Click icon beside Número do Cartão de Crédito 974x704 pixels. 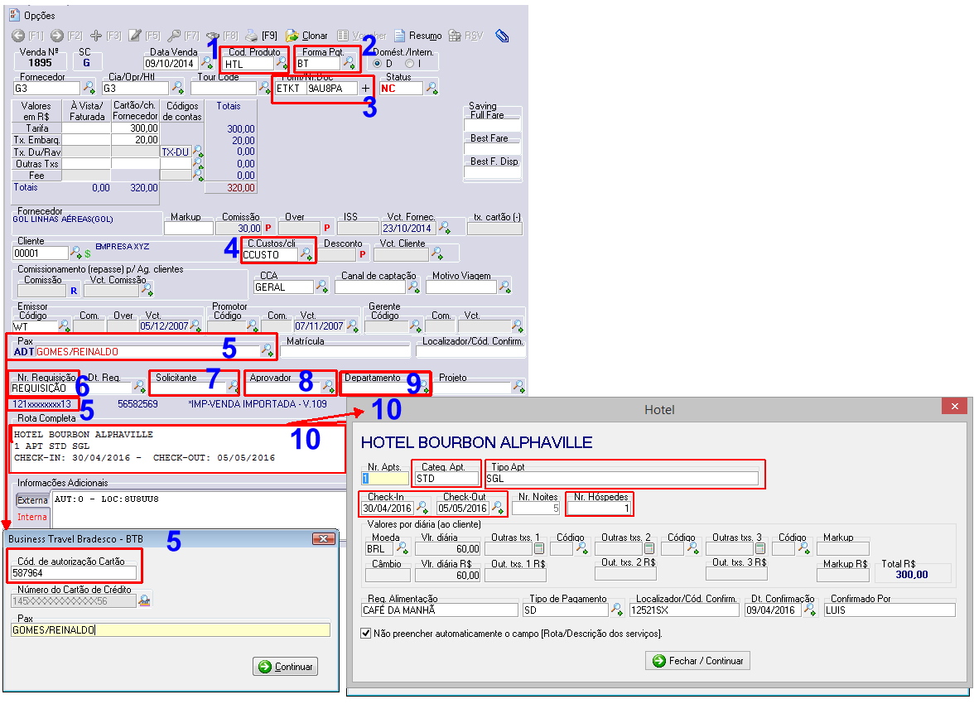(144, 600)
